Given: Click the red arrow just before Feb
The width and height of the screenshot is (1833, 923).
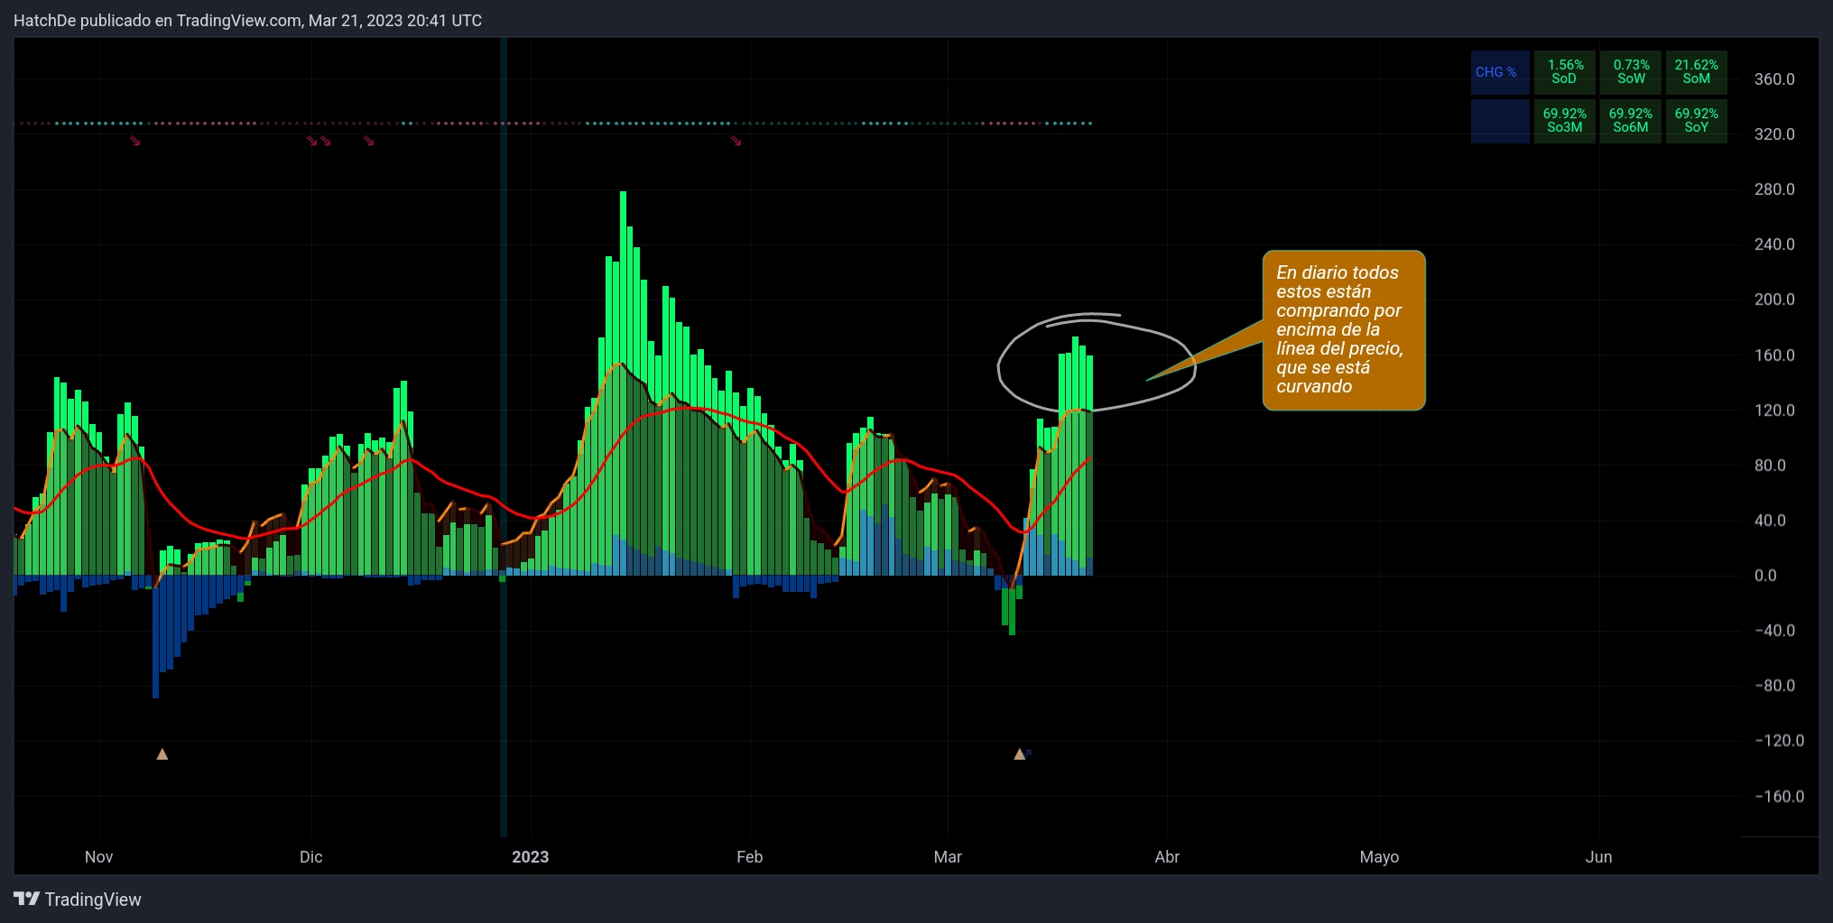Looking at the screenshot, I should pos(736,141).
